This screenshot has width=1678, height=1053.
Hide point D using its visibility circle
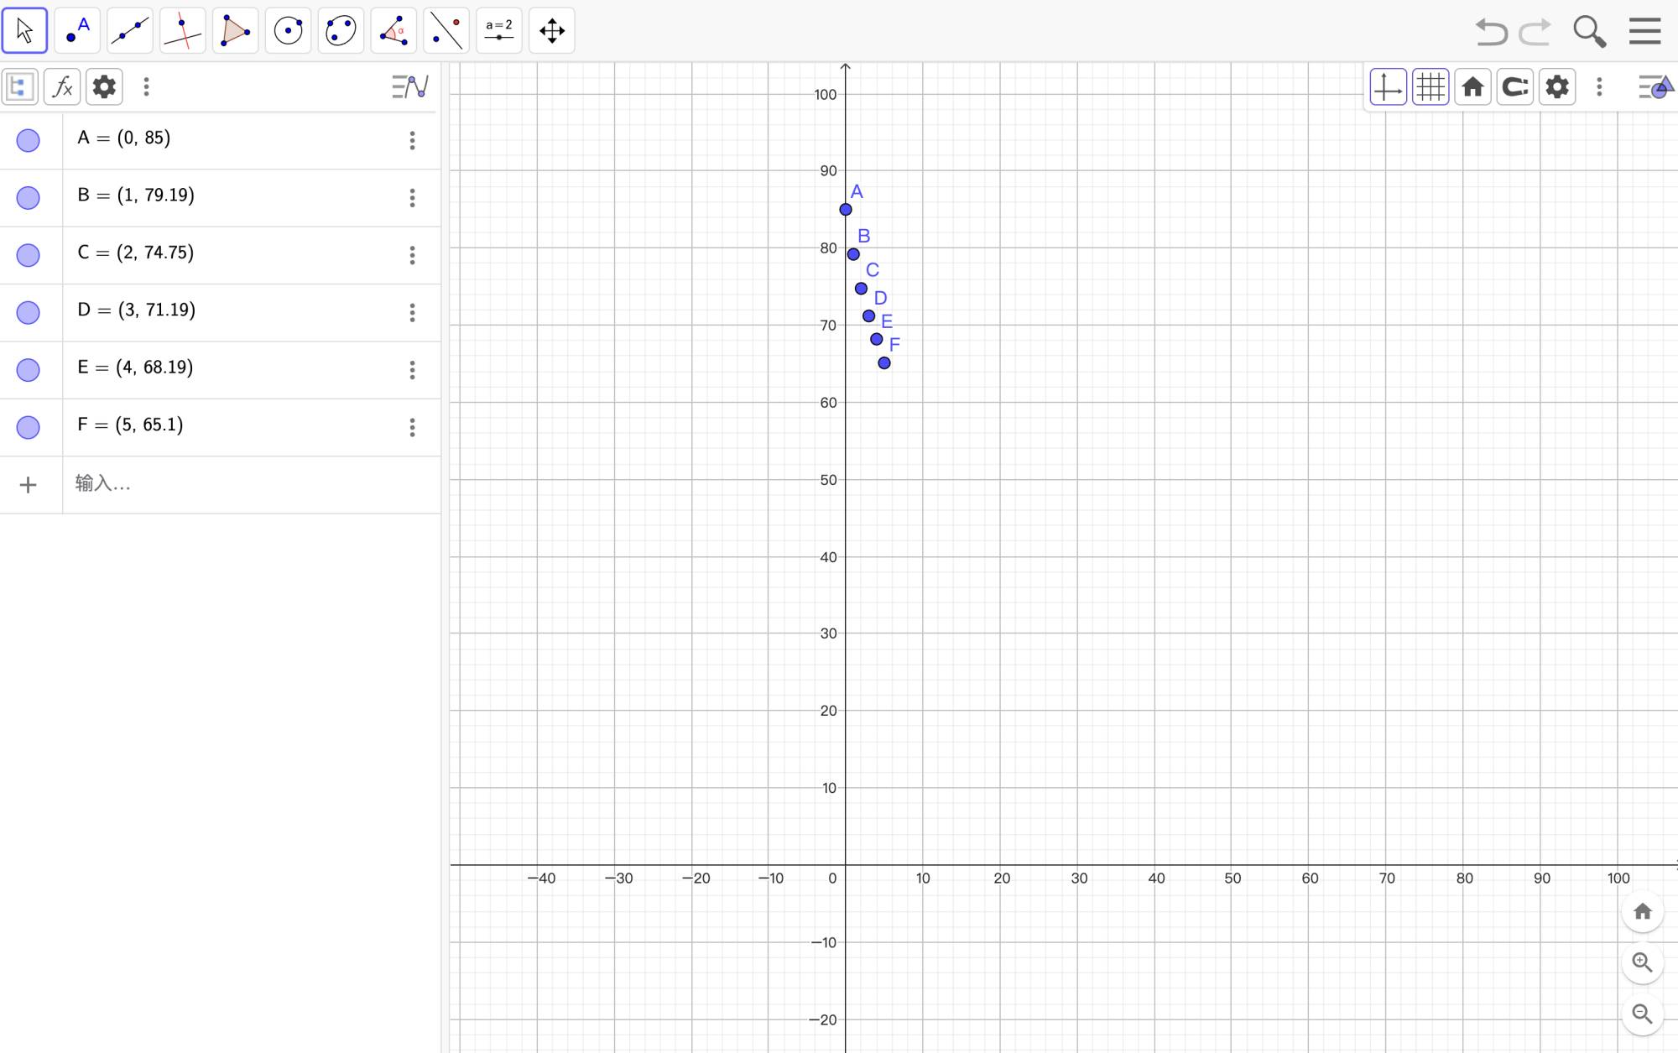coord(29,312)
